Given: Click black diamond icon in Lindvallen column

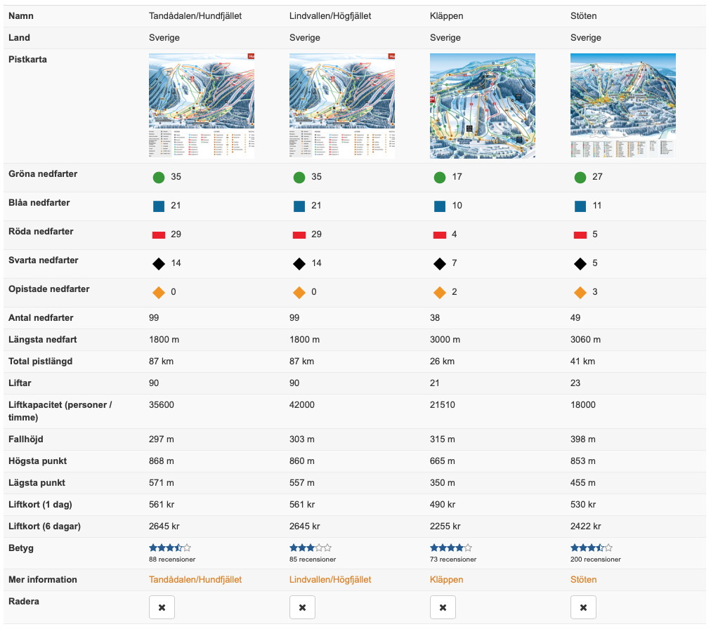Looking at the screenshot, I should pyautogui.click(x=299, y=264).
